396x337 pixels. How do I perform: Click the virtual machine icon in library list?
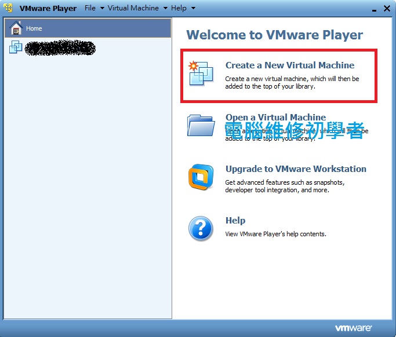coord(16,47)
